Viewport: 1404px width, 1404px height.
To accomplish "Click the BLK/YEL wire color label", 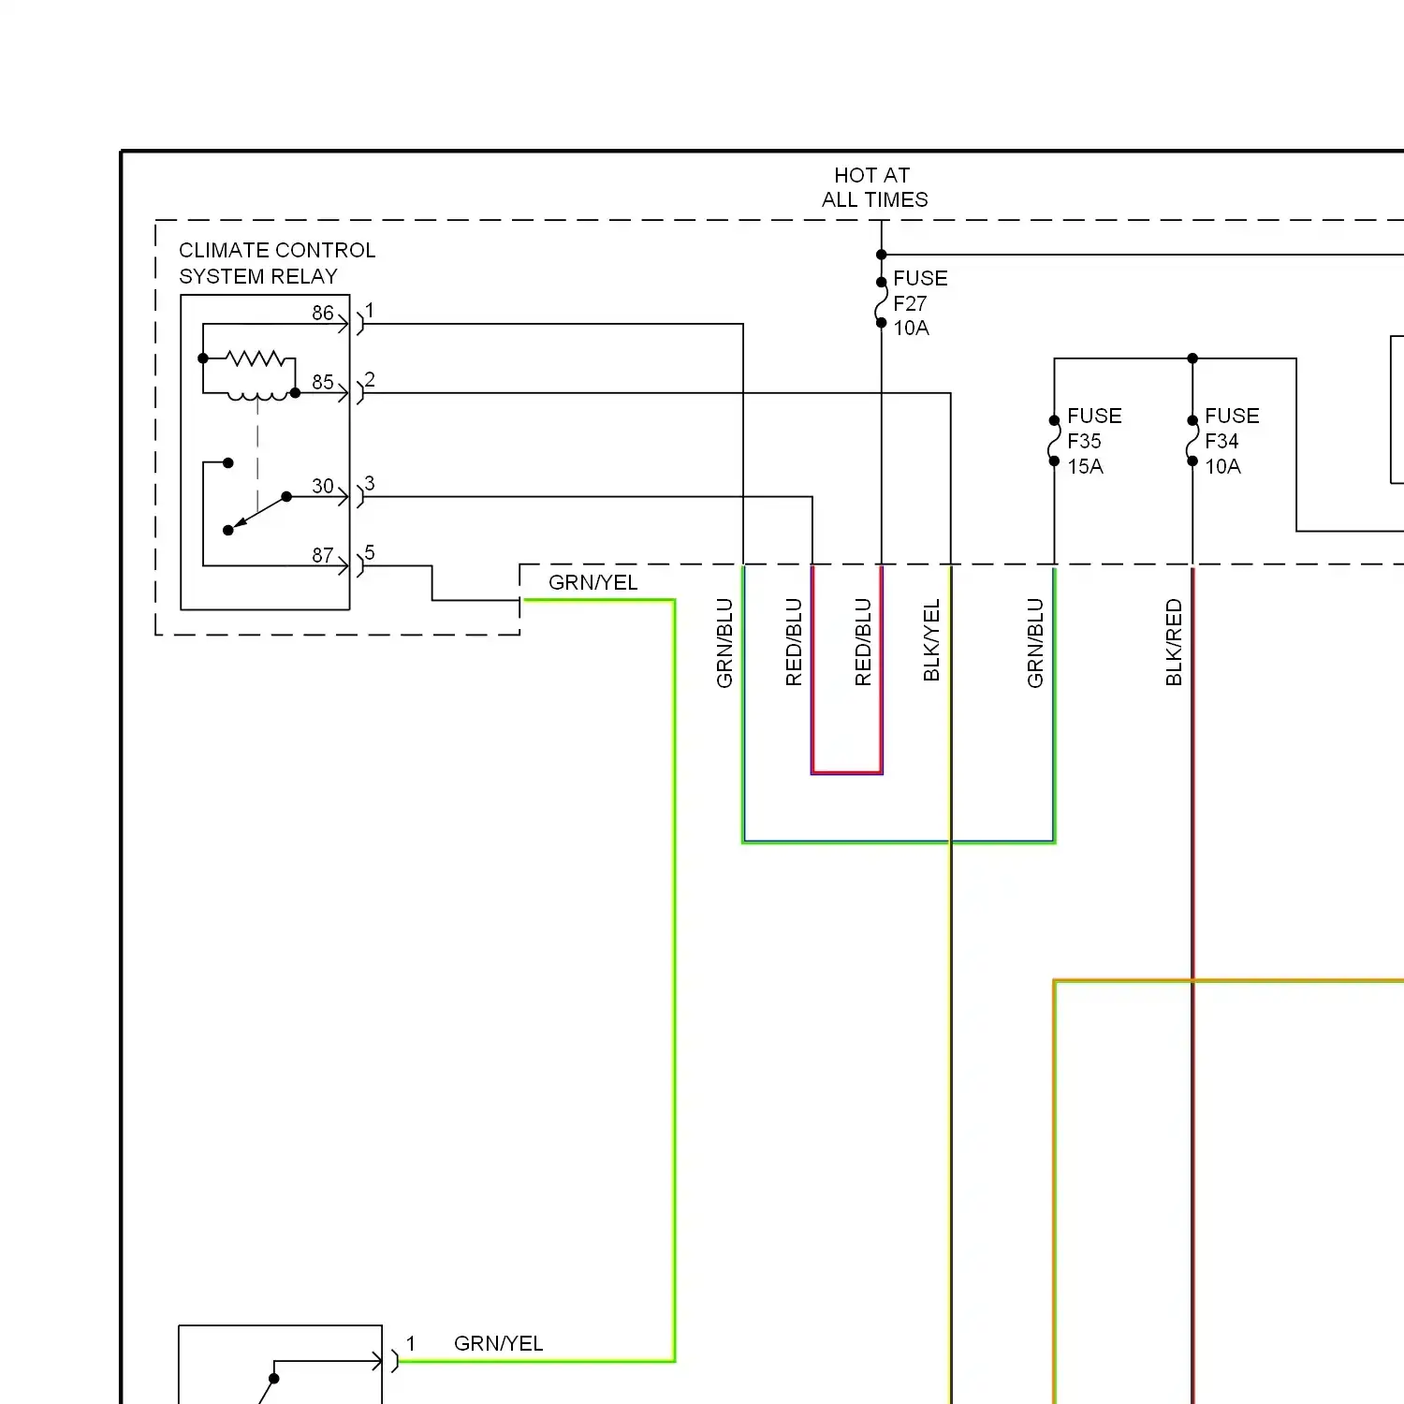I will point(931,641).
